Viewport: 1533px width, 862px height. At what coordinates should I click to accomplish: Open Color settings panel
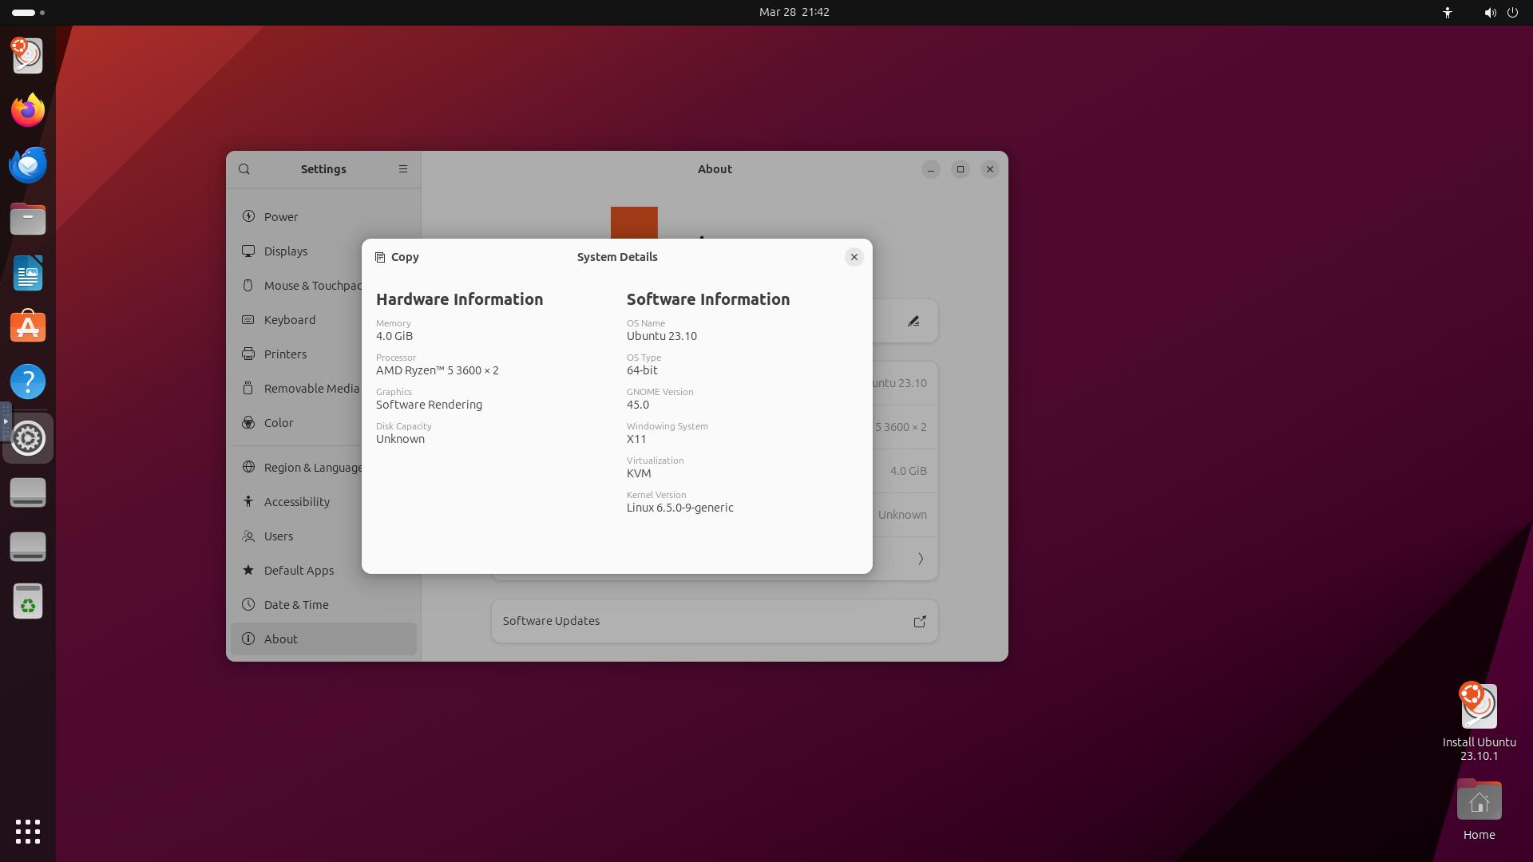[x=323, y=423]
